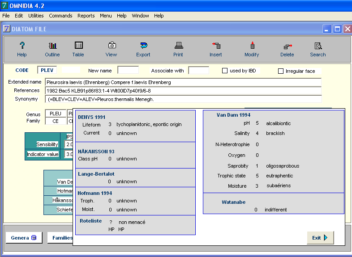Click the 'alcalibiontic' pH value
Screen dimensions: 352x257
tap(279, 123)
